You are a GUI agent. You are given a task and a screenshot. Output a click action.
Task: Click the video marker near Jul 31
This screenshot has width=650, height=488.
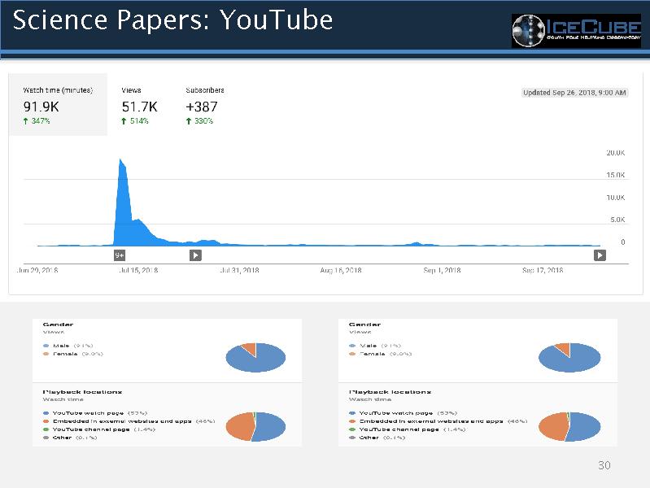[195, 255]
